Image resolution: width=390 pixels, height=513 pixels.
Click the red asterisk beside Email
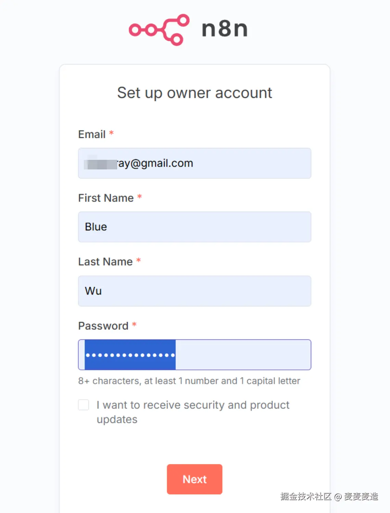point(111,133)
